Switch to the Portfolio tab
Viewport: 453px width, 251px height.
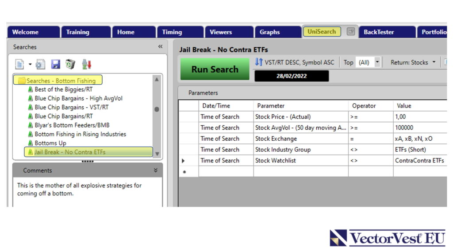click(432, 32)
